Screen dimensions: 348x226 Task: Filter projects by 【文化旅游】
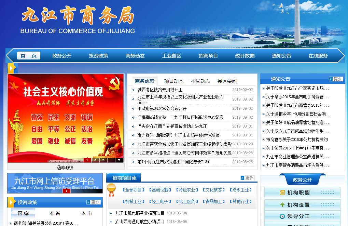tap(214, 190)
